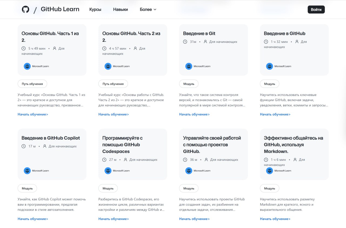The image size is (346, 228).
Task: Click the 1 ч 32 мин duration text
Action: pyautogui.click(x=279, y=42)
